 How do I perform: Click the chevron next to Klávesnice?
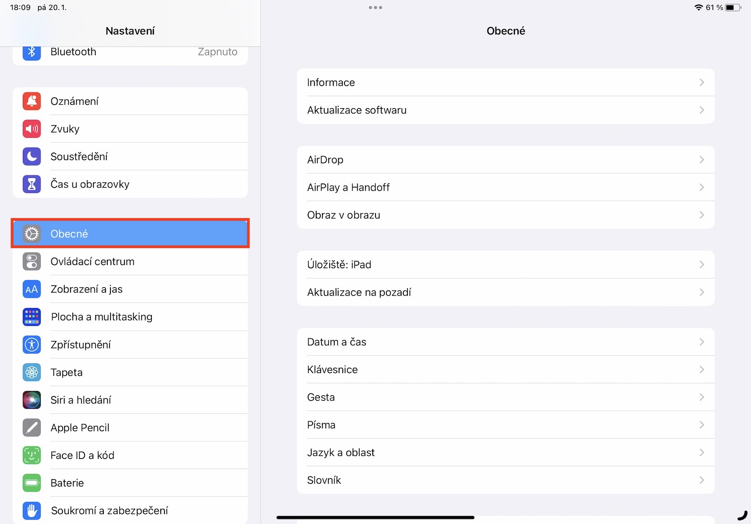coord(702,370)
